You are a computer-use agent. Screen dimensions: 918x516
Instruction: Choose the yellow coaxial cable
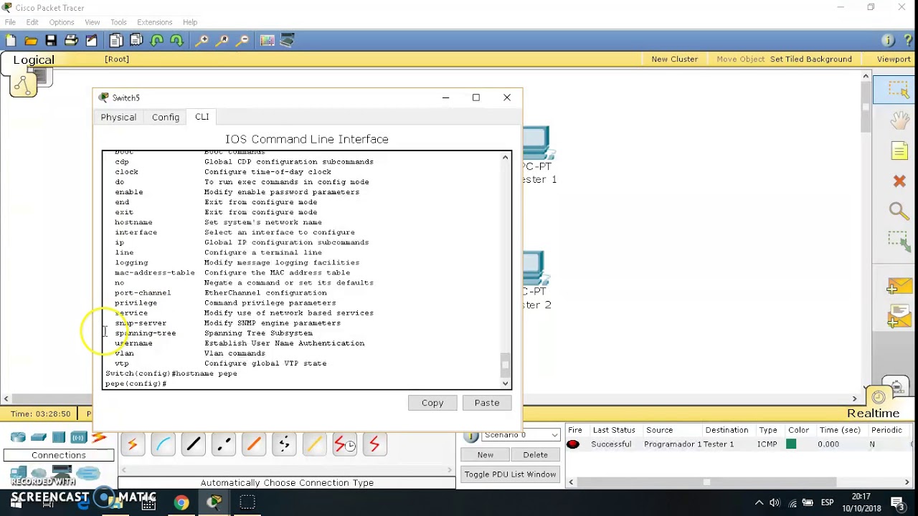click(x=314, y=445)
